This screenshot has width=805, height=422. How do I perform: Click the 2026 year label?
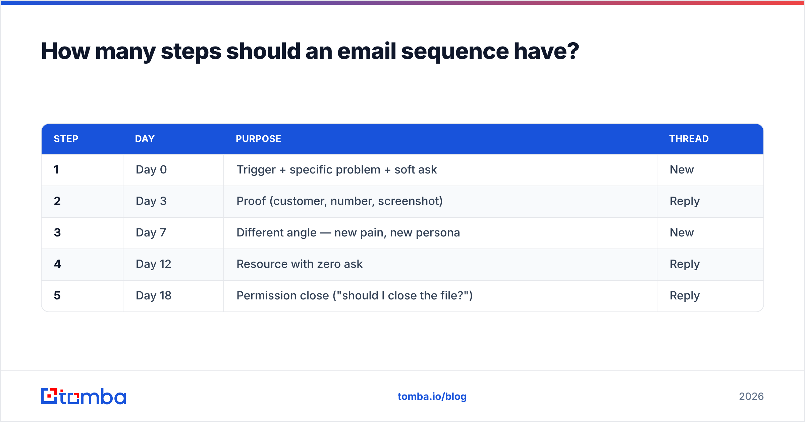pos(751,397)
